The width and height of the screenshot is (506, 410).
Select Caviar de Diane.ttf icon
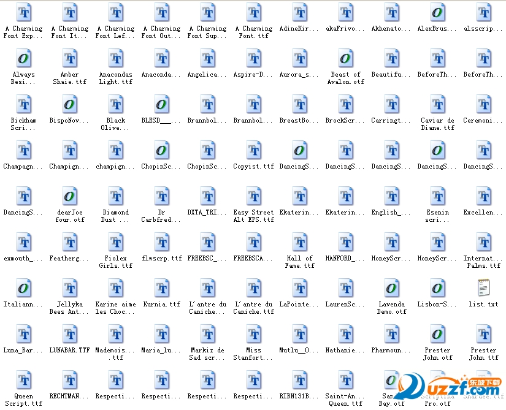(x=438, y=104)
